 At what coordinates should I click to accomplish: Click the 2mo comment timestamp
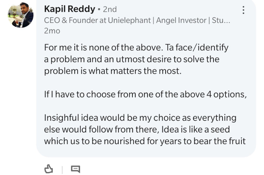[x=52, y=31]
